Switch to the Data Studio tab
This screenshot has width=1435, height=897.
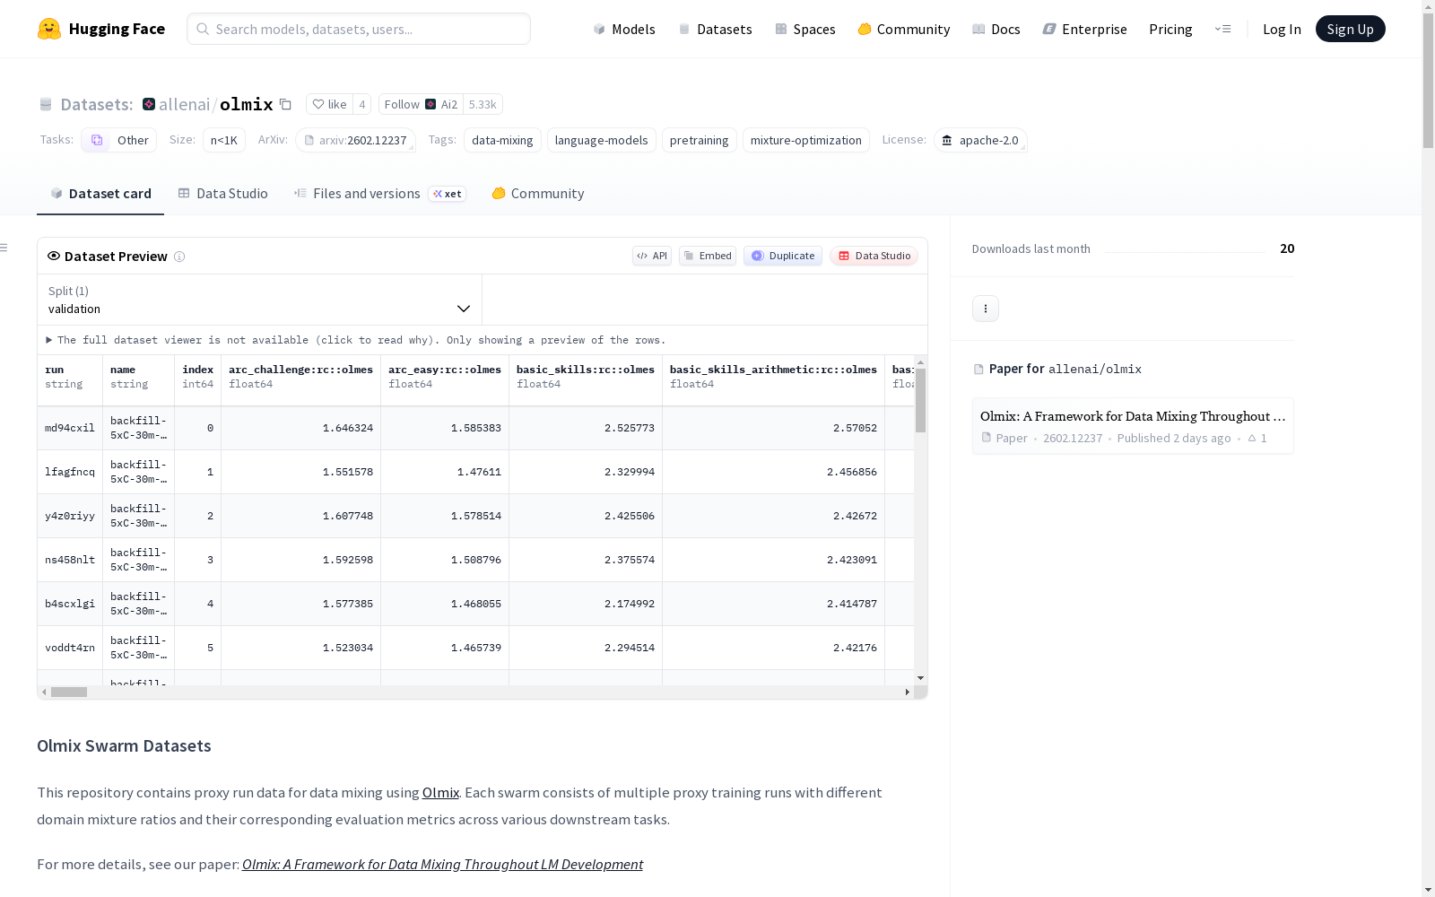(x=223, y=194)
